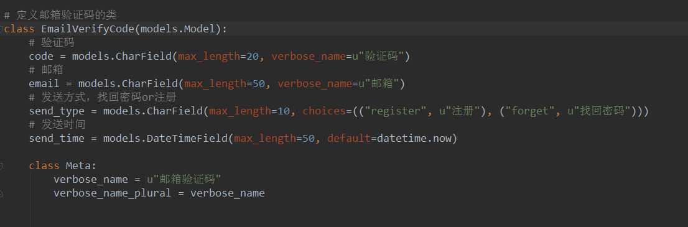The image size is (688, 227).
Task: Click the choices parameter name
Action: (x=324, y=111)
